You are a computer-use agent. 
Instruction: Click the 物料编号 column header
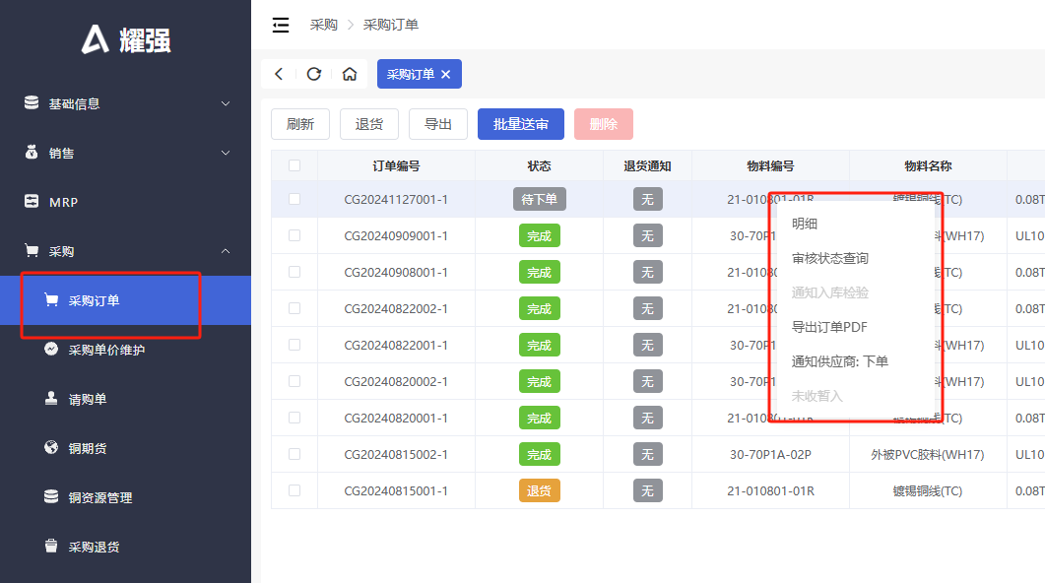click(770, 165)
